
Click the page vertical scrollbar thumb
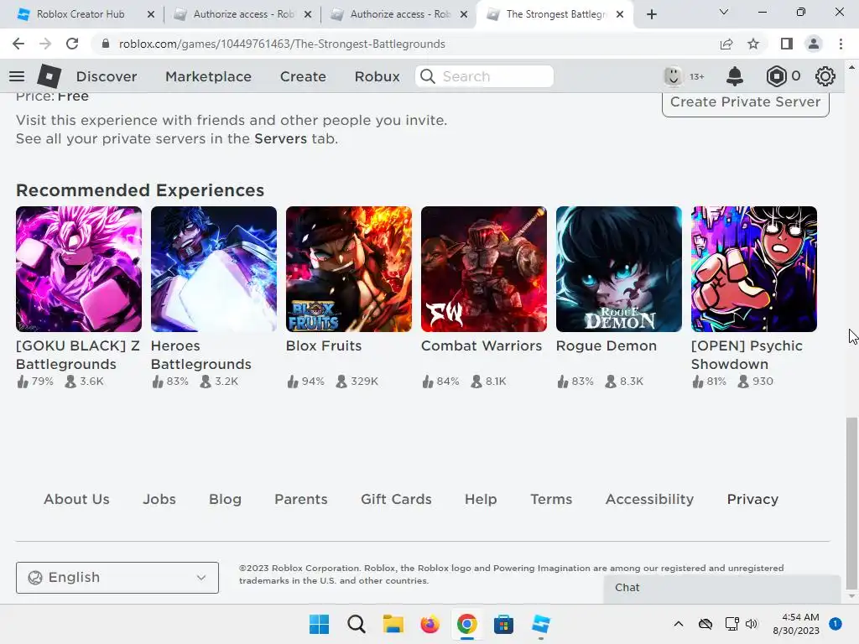click(851, 503)
